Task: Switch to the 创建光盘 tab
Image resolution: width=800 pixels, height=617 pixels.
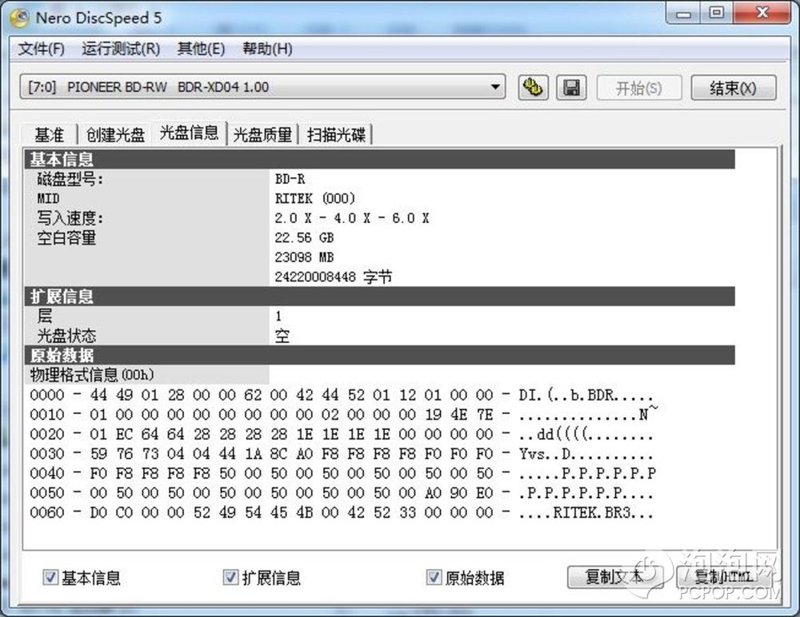Action: point(115,135)
